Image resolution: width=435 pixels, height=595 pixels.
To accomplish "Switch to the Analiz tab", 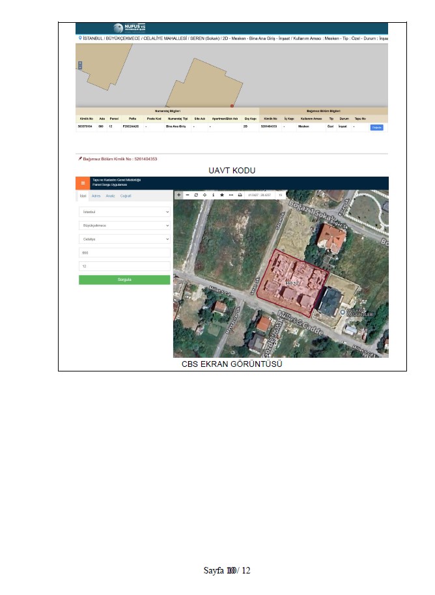I will click(x=110, y=196).
